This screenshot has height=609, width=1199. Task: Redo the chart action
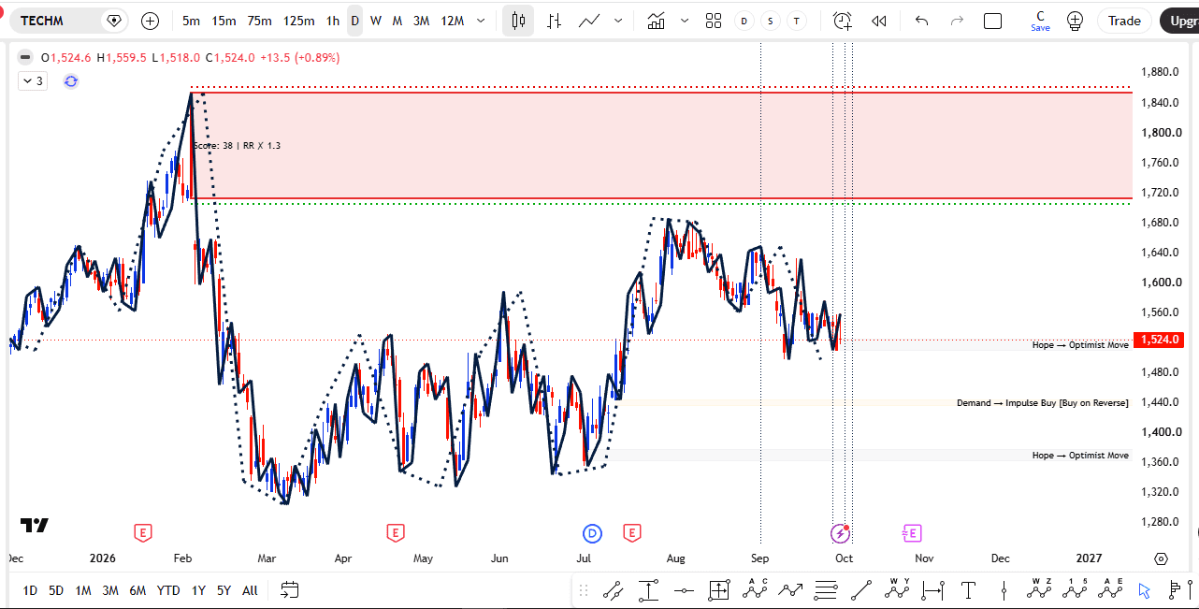point(957,21)
